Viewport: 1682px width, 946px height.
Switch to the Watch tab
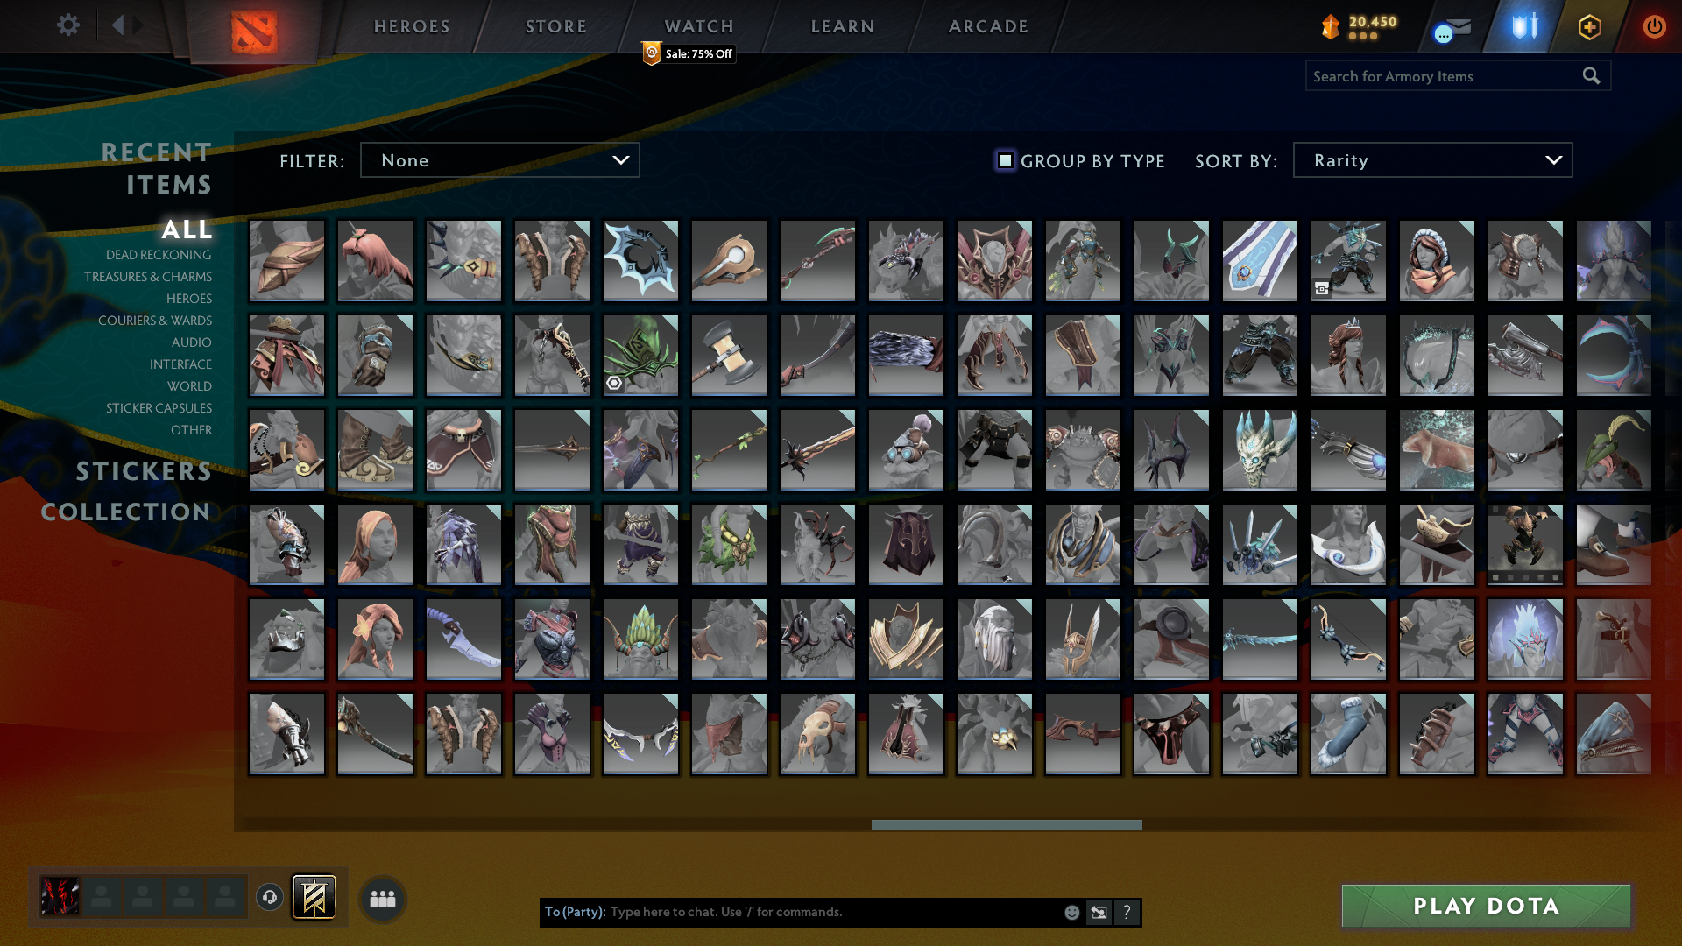tap(698, 26)
